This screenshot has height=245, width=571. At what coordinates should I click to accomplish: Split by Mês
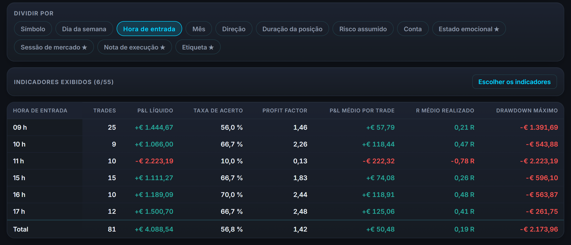point(199,29)
